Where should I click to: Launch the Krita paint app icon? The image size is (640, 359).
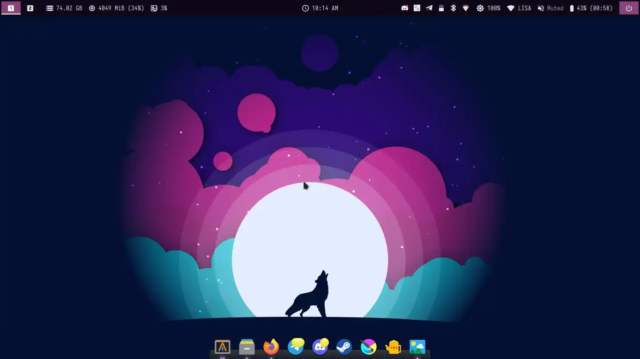[x=369, y=347]
